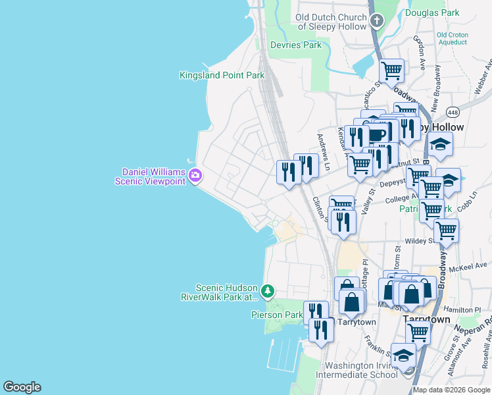The height and width of the screenshot is (395, 492).
Task: Click the shopping cart marker on Wildey St
Action: [x=446, y=232]
